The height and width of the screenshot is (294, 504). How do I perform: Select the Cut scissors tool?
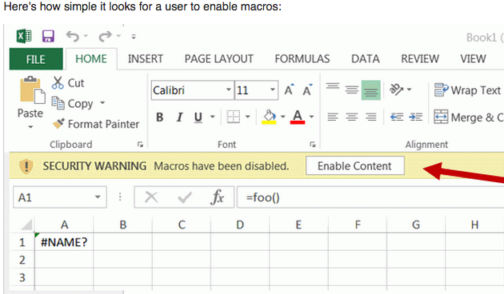click(x=58, y=82)
